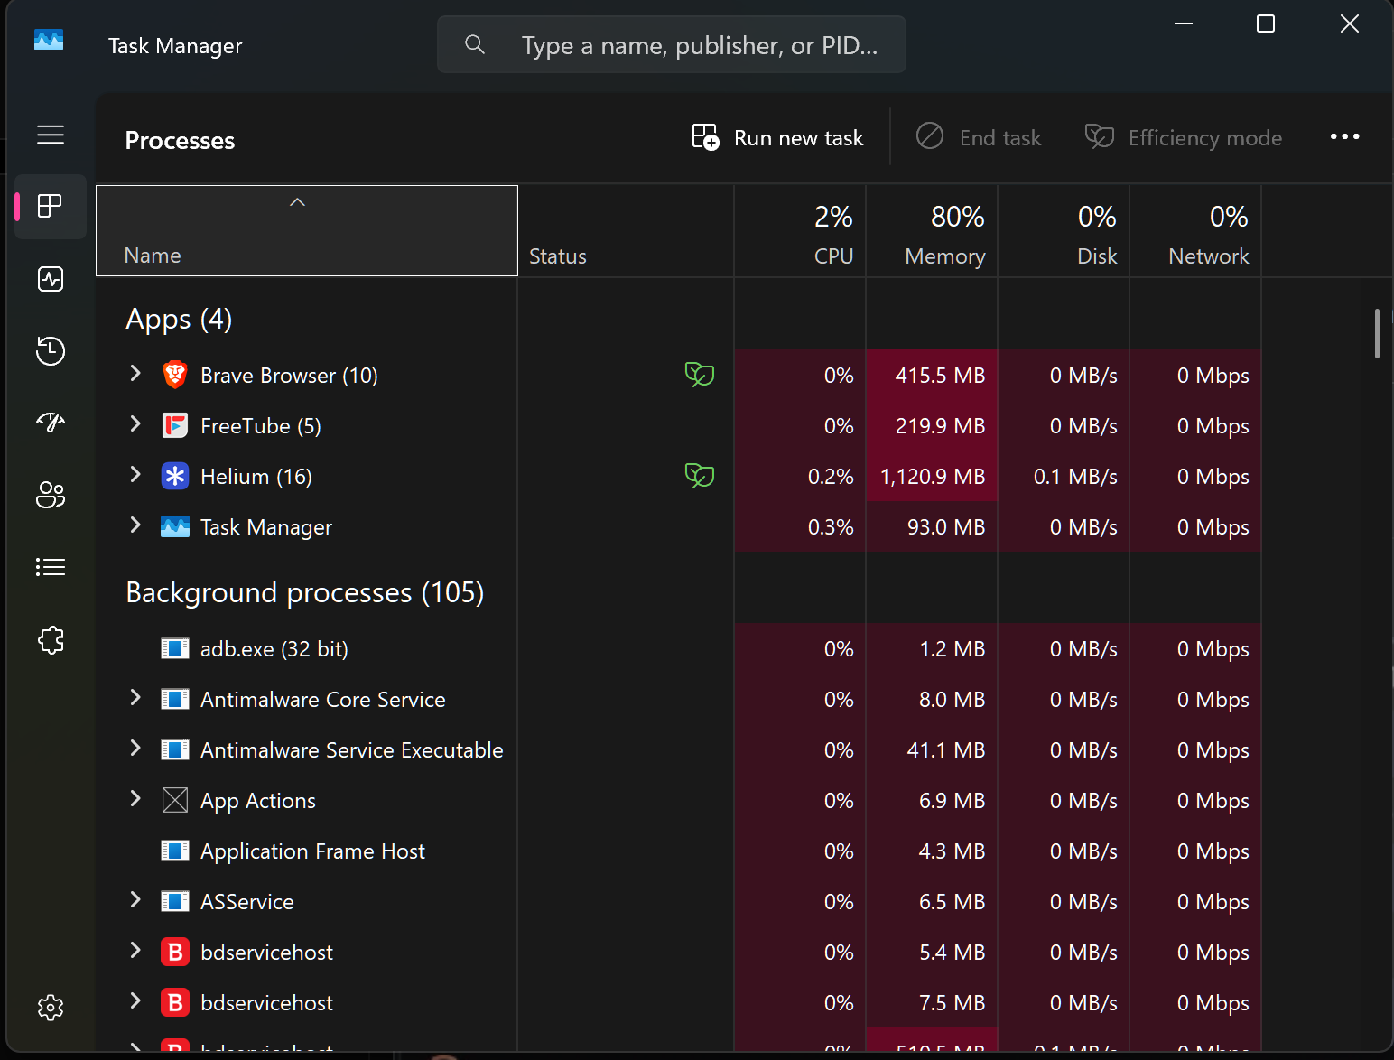This screenshot has height=1060, width=1394.
Task: Expand the Helium process group
Action: pos(135,474)
